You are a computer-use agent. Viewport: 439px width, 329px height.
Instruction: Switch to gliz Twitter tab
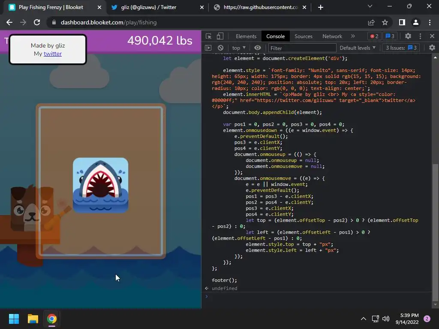point(157,7)
